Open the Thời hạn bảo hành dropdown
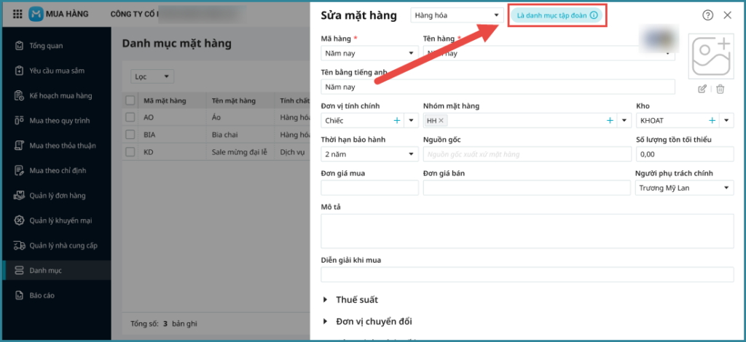Viewport: 746px width, 342px height. [x=369, y=154]
